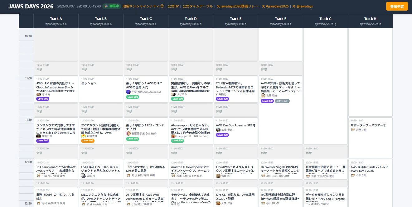This screenshot has height=207, width=412.
Task: Open サポーターブースツアー① session in Track H
Action: click(x=370, y=131)
